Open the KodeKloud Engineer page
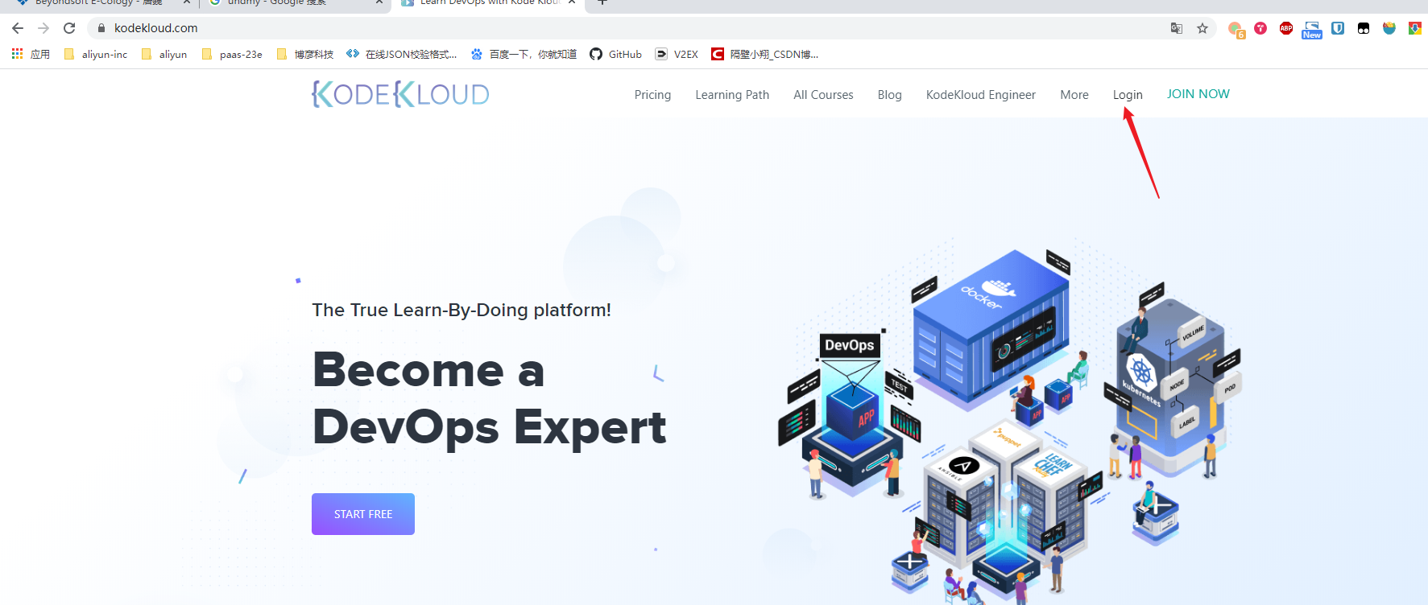The width and height of the screenshot is (1428, 605). click(981, 95)
